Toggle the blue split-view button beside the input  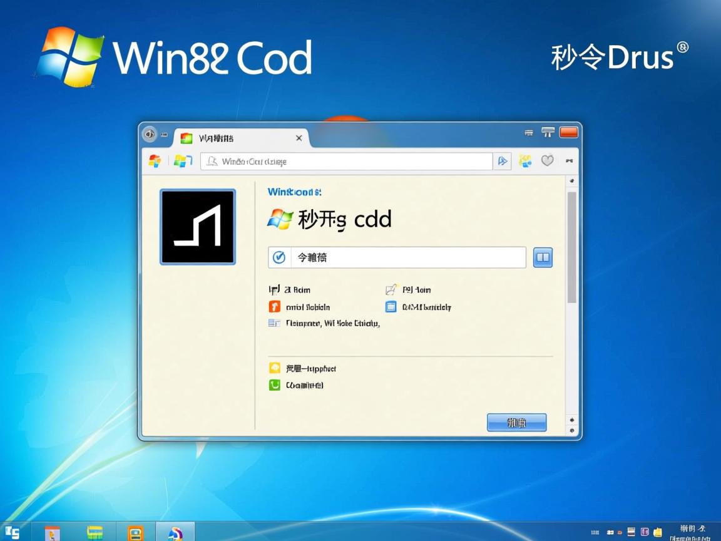point(542,257)
